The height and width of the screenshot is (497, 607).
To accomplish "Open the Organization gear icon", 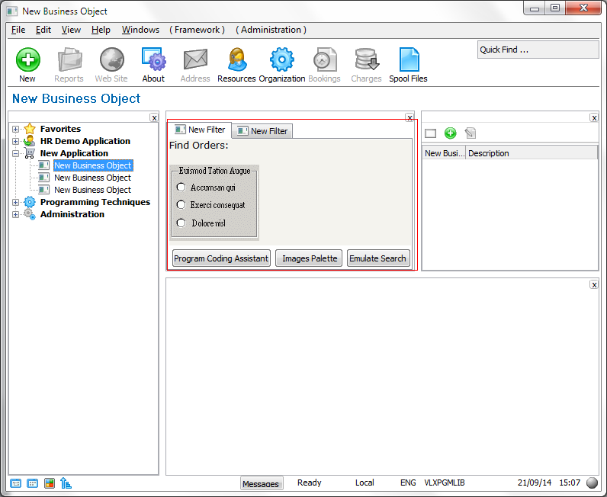I will [282, 59].
